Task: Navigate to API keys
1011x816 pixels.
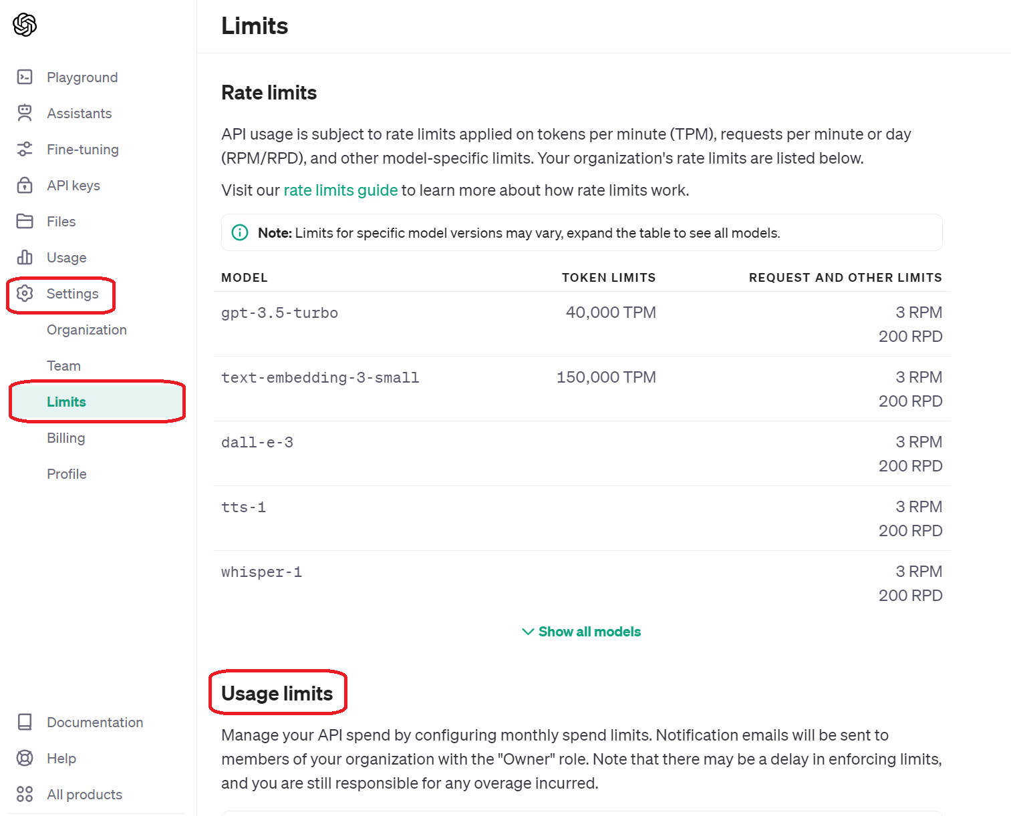Action: click(74, 186)
